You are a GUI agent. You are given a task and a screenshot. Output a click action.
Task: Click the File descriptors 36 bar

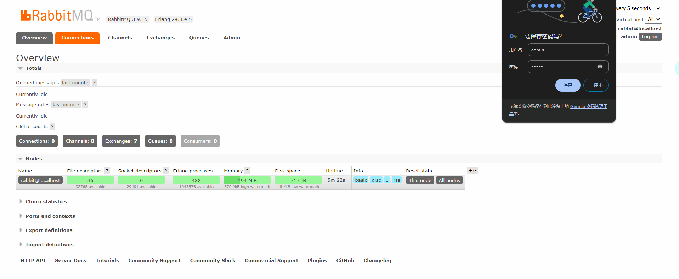pos(90,180)
